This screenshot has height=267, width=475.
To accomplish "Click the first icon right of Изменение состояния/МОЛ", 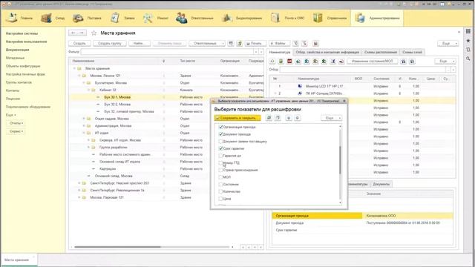I will coord(404,61).
